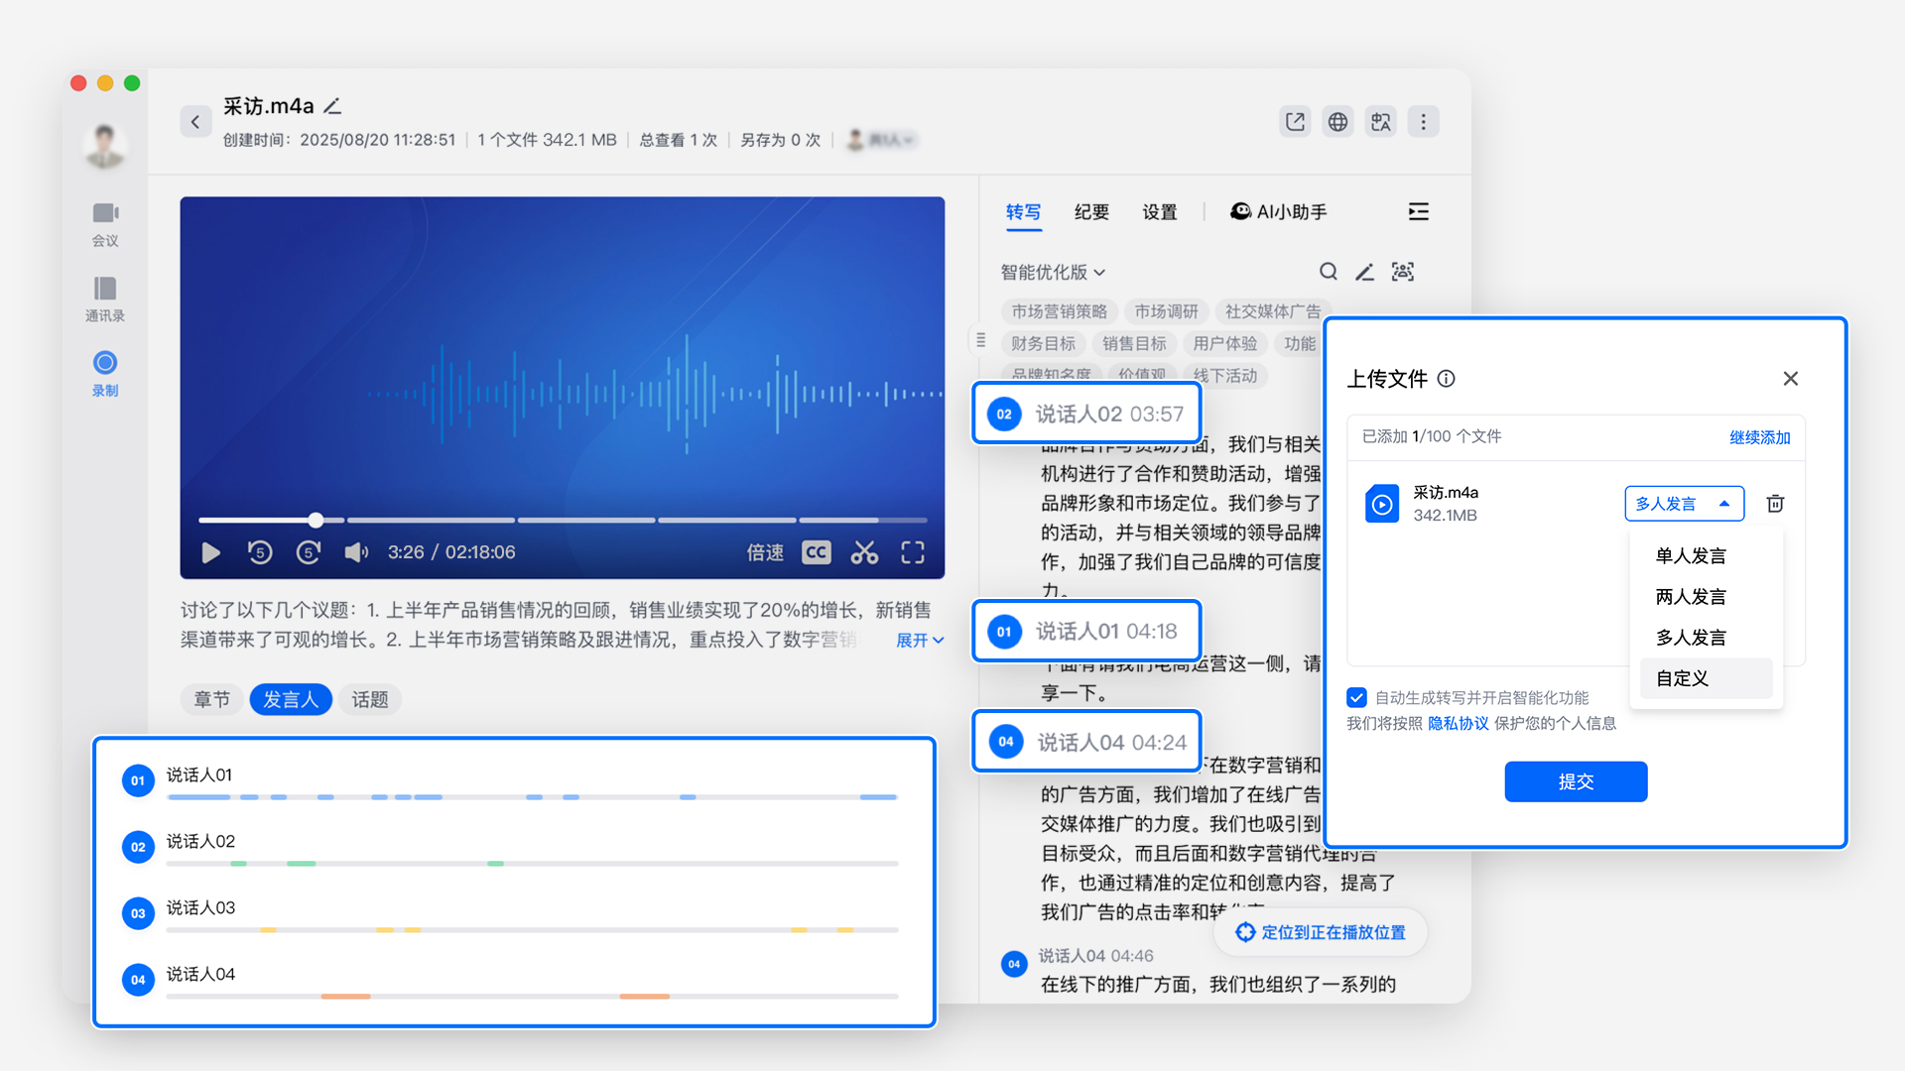The width and height of the screenshot is (1905, 1071).
Task: Rewind playback five seconds
Action: pos(260,552)
